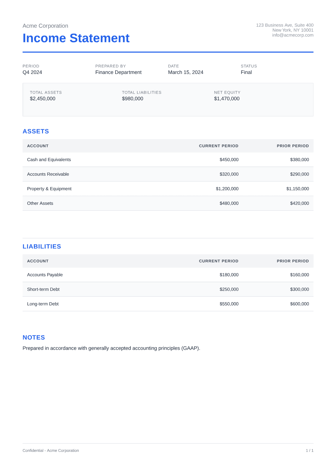This screenshot has height=475, width=336.
Task: Click Property & Equipment current value $1,200,000
Action: coord(227,189)
